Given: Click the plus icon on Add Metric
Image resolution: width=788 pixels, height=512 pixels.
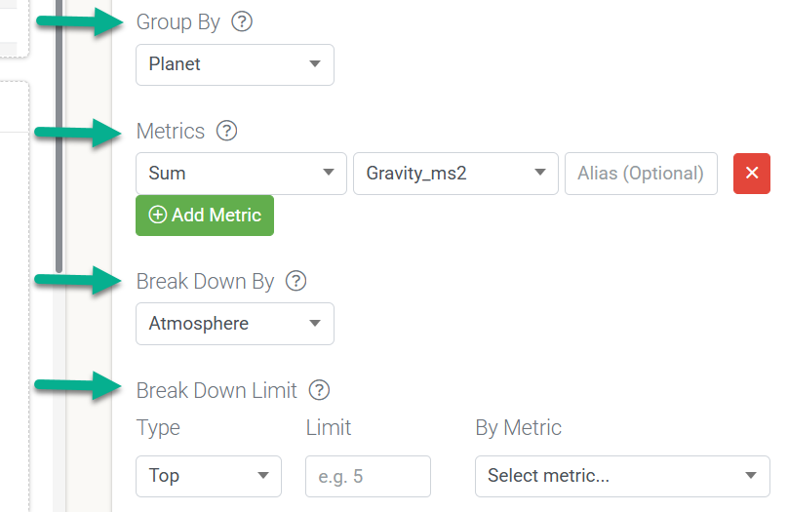Looking at the screenshot, I should point(157,215).
